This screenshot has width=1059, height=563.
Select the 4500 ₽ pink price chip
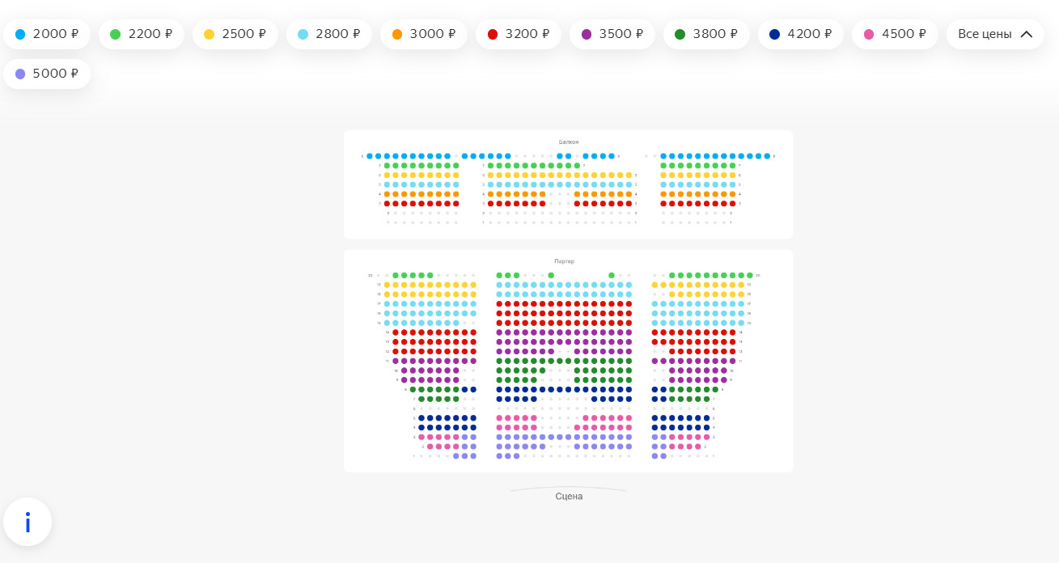[x=895, y=34]
